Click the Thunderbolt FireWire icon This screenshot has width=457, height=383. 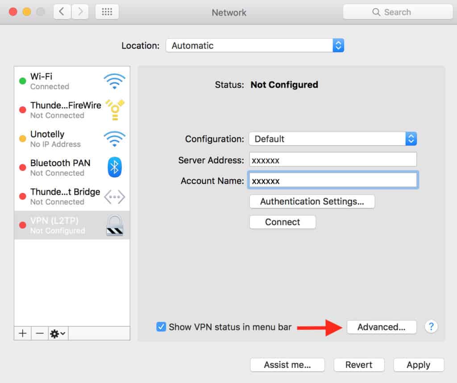pos(115,109)
